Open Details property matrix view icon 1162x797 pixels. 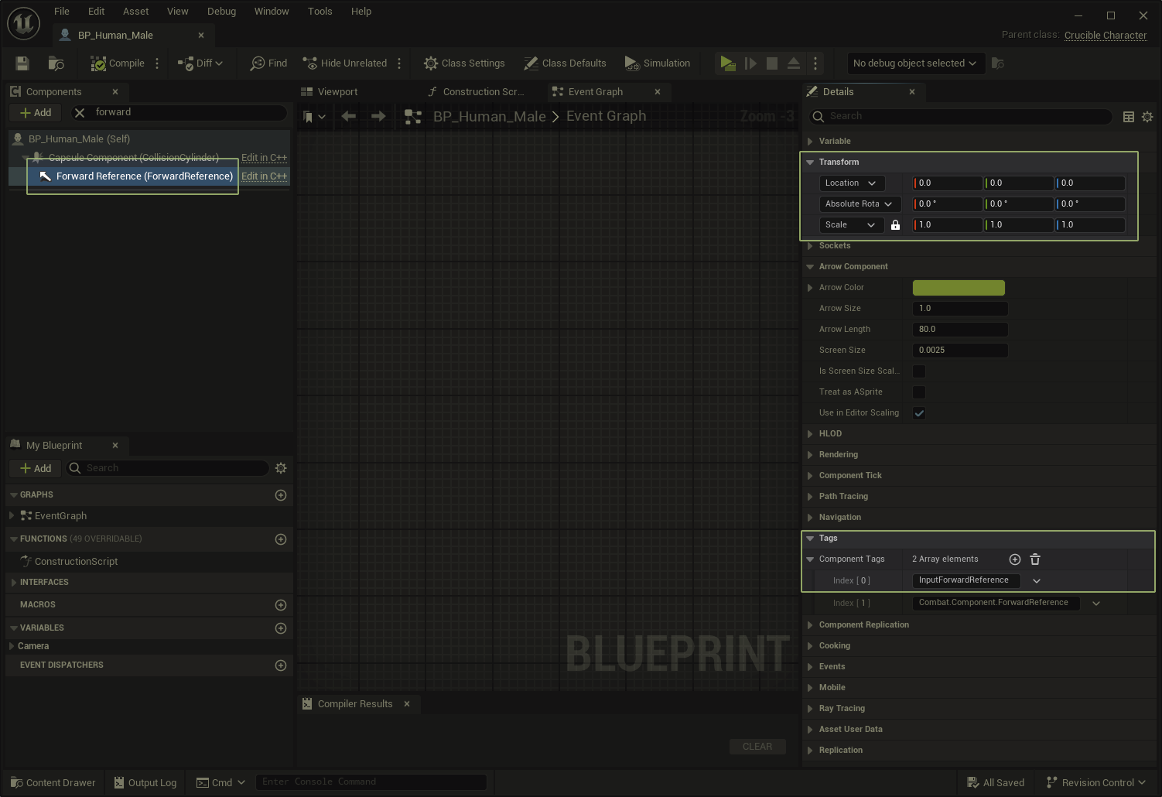1129,117
